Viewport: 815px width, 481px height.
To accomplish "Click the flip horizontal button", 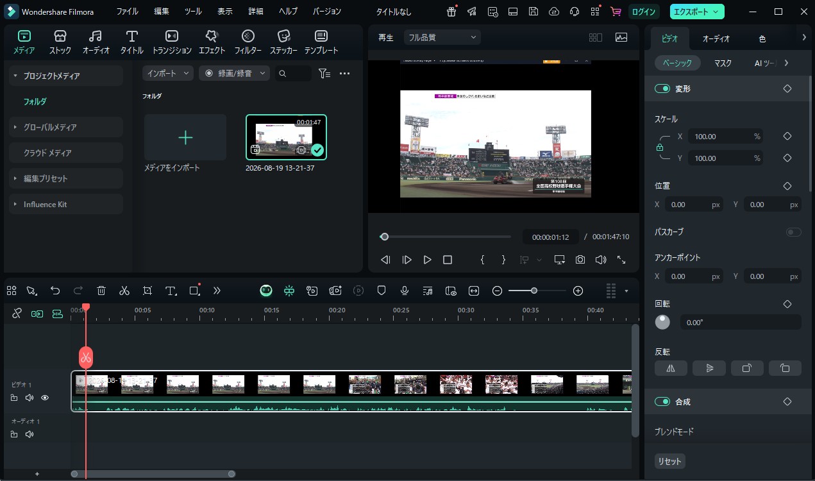I will [671, 368].
